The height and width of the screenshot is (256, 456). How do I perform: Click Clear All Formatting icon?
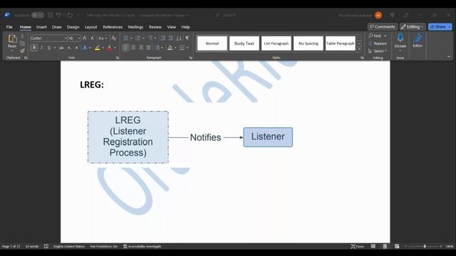tap(114, 38)
